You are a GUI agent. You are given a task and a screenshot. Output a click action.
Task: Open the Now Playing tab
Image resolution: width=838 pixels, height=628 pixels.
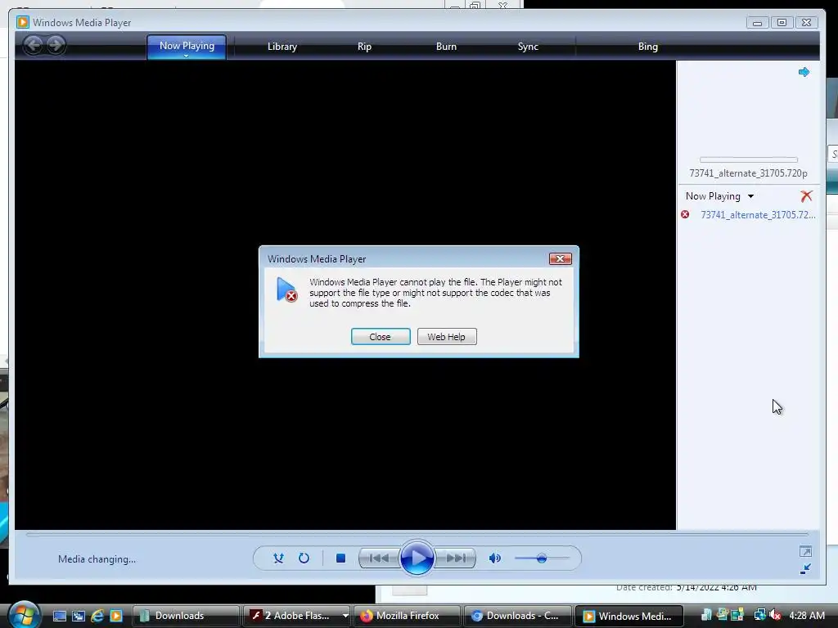click(x=187, y=46)
